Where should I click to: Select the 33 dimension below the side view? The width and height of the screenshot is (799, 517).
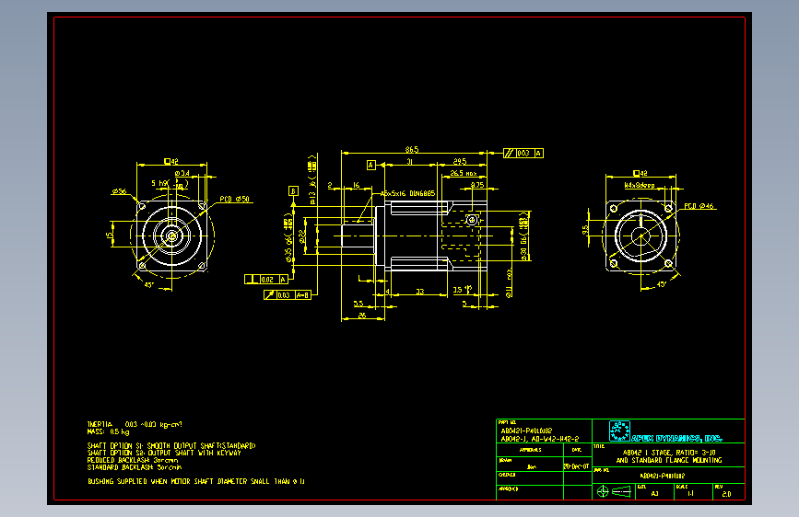[x=420, y=292]
